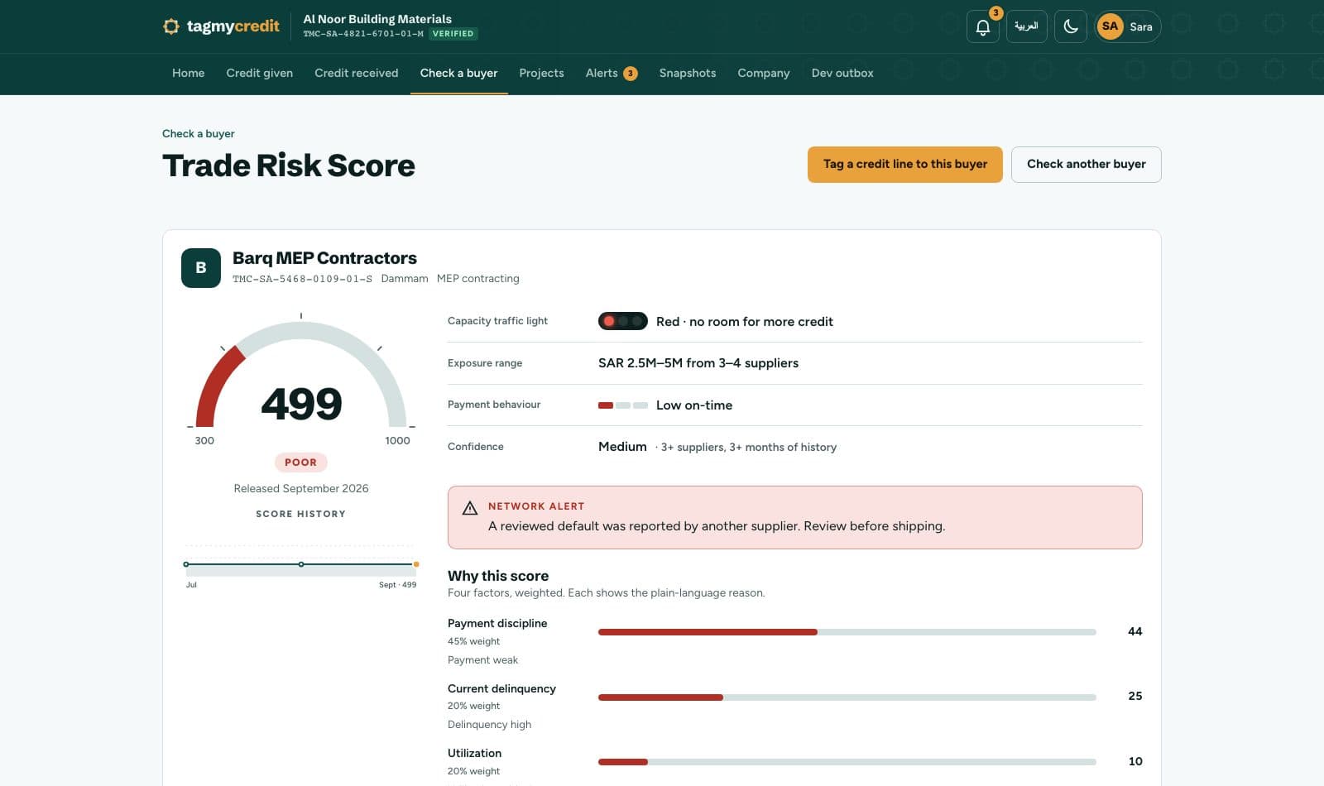This screenshot has height=786, width=1324.
Task: Click the tagmycredit logo
Action: pos(221,26)
